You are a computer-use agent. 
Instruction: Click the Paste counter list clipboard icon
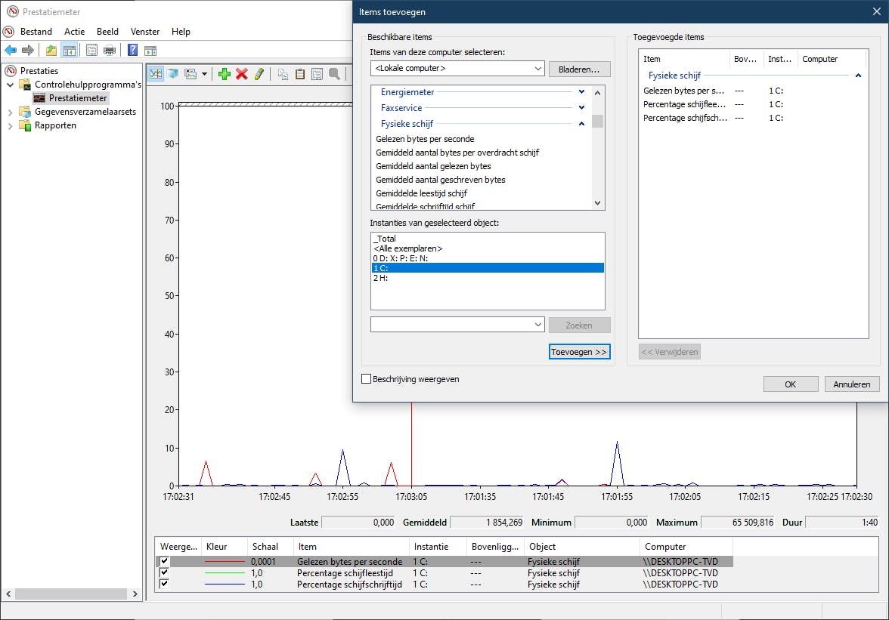(300, 73)
